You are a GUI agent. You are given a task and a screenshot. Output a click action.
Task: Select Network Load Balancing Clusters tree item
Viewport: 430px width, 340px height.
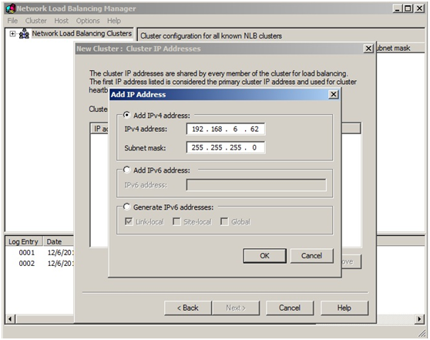tap(82, 34)
